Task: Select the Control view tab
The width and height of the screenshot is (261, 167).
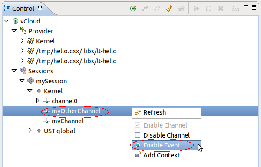Action: [23, 9]
